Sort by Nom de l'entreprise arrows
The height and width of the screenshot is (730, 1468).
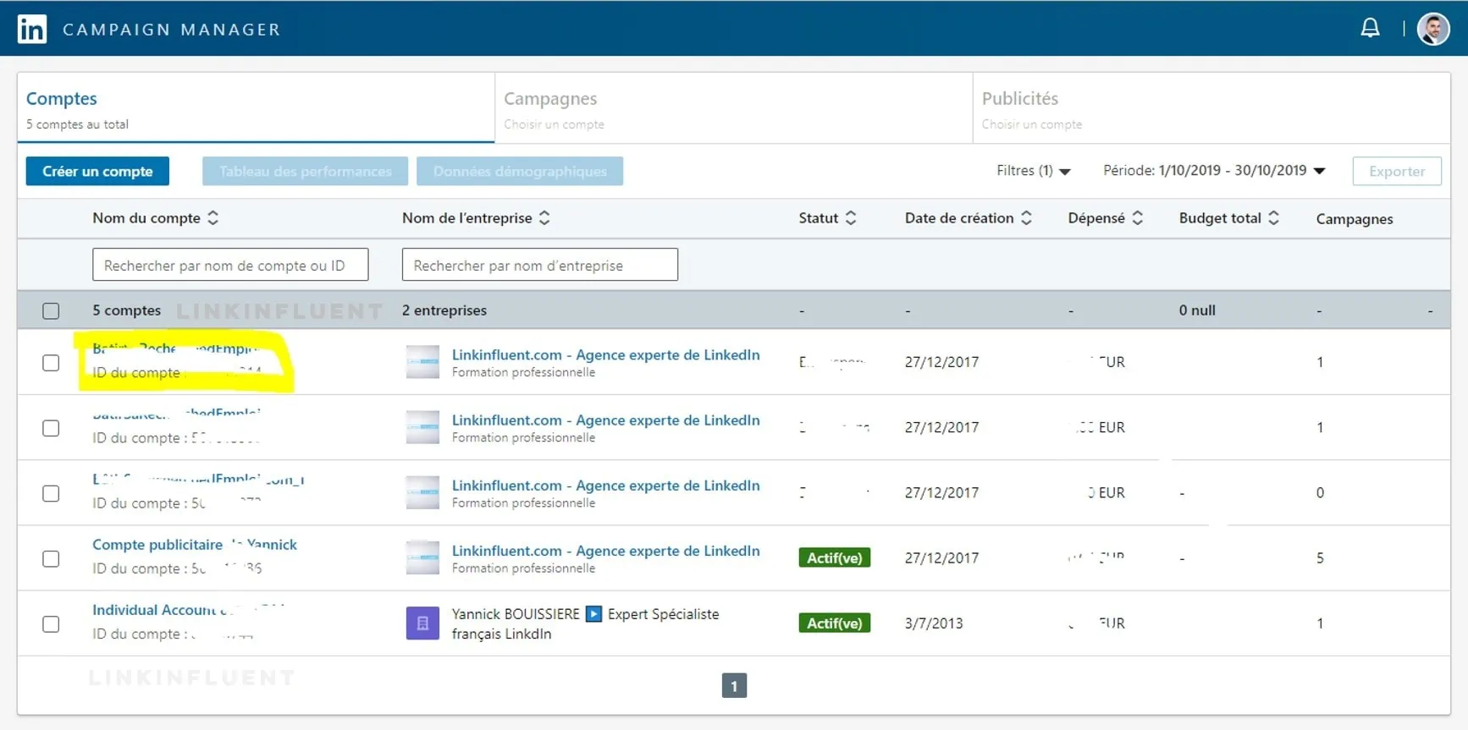click(544, 218)
